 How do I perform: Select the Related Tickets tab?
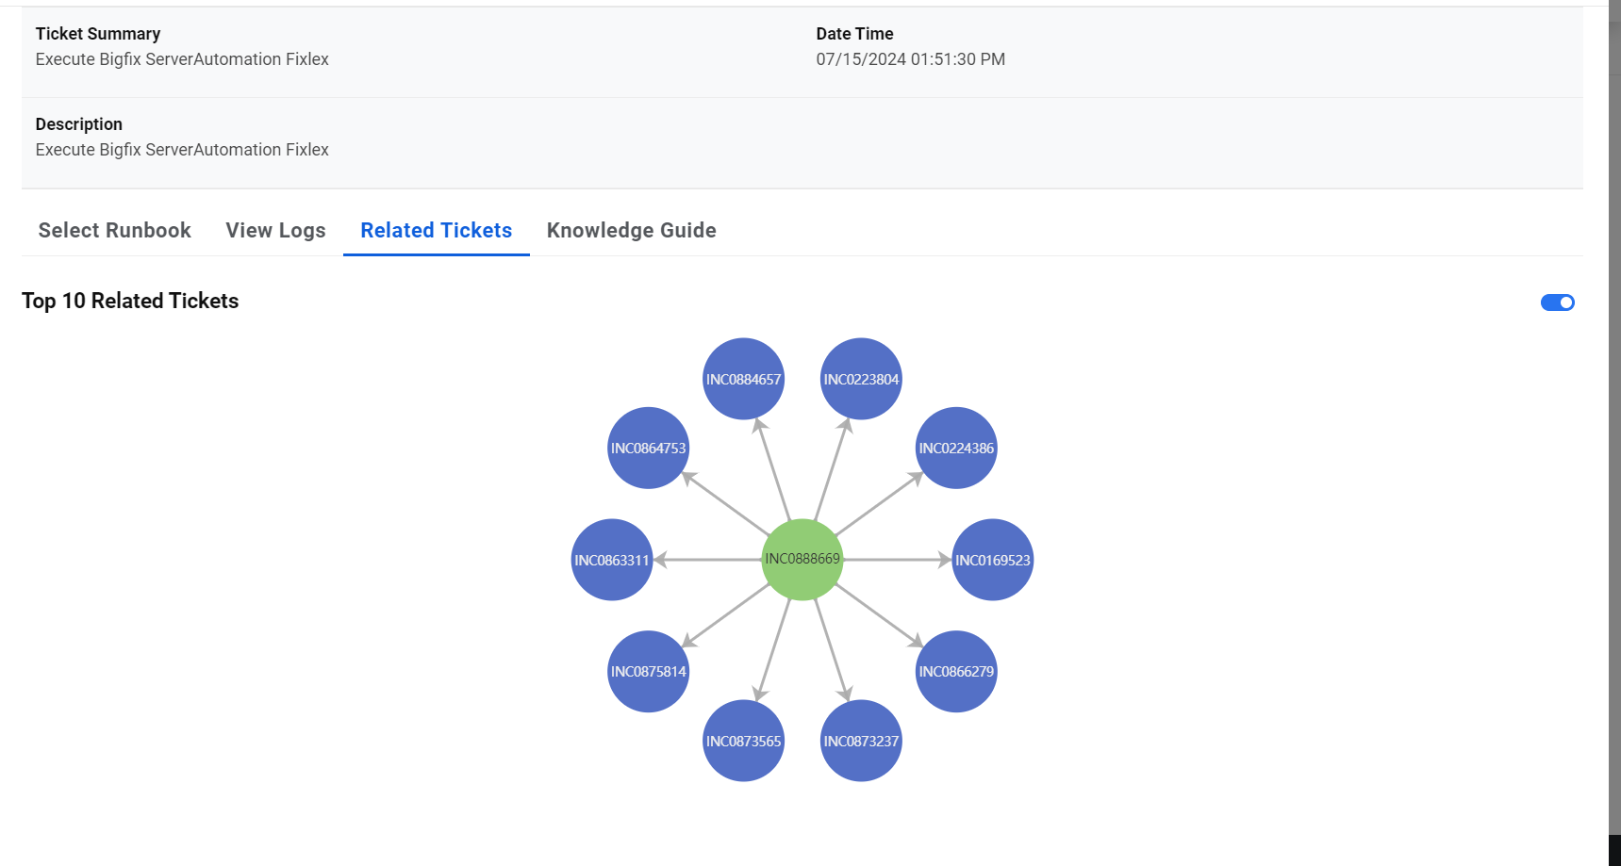tap(436, 231)
